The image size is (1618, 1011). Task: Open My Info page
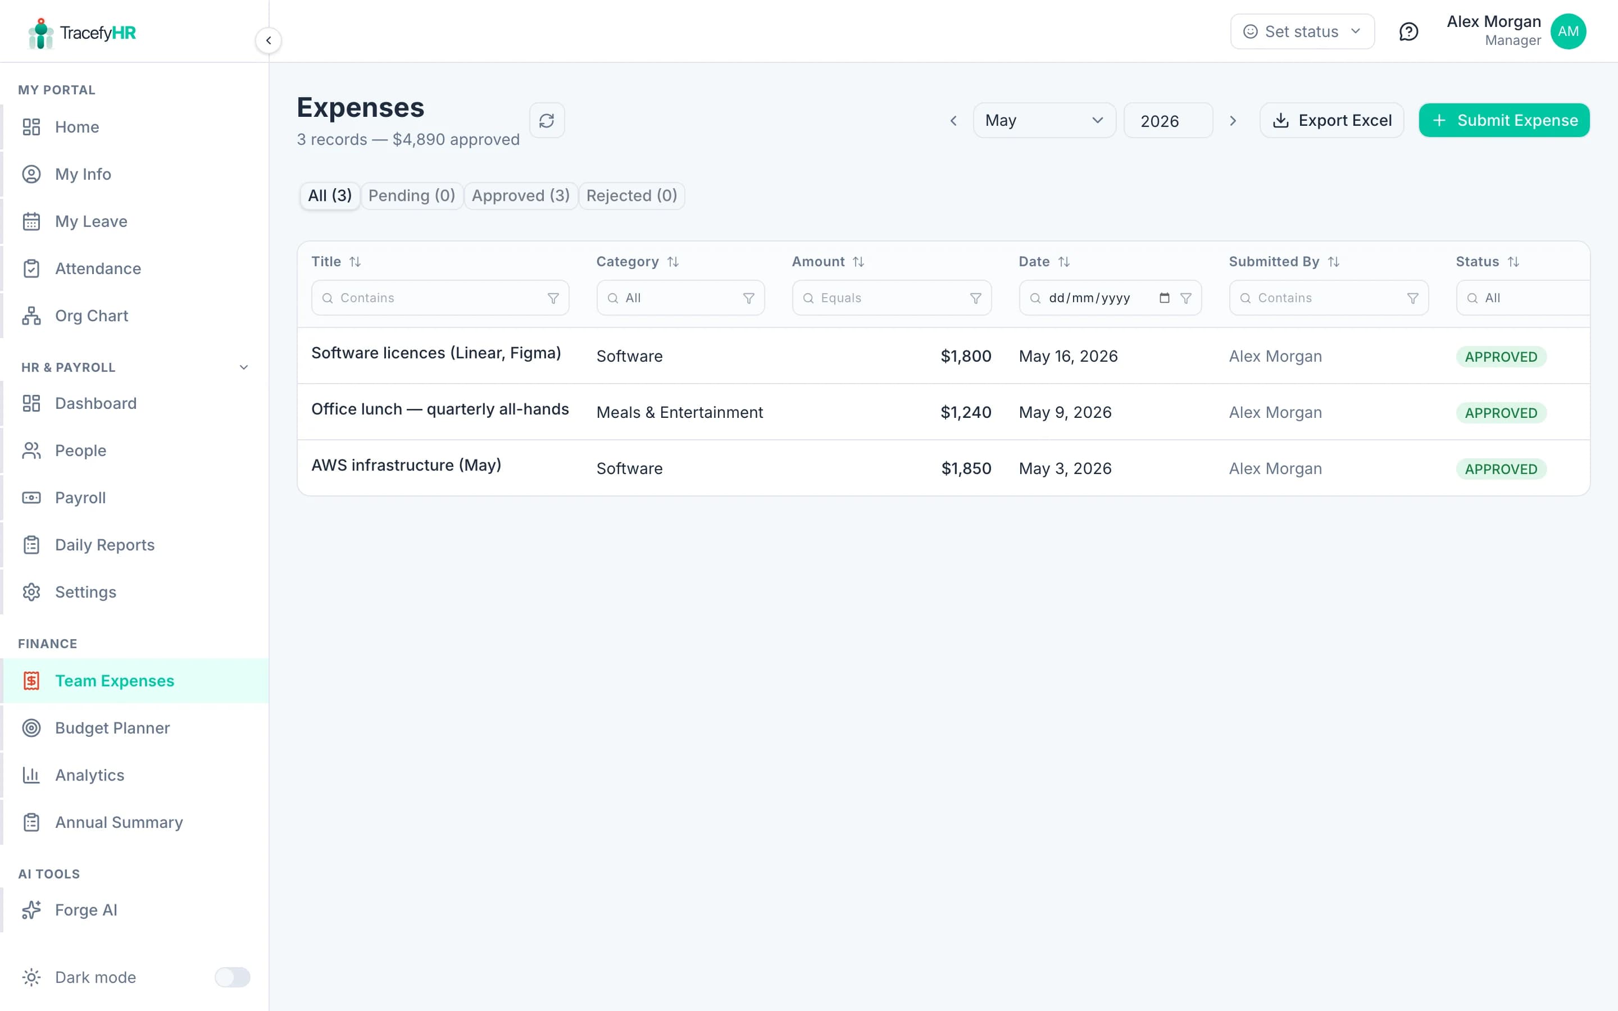coord(135,174)
